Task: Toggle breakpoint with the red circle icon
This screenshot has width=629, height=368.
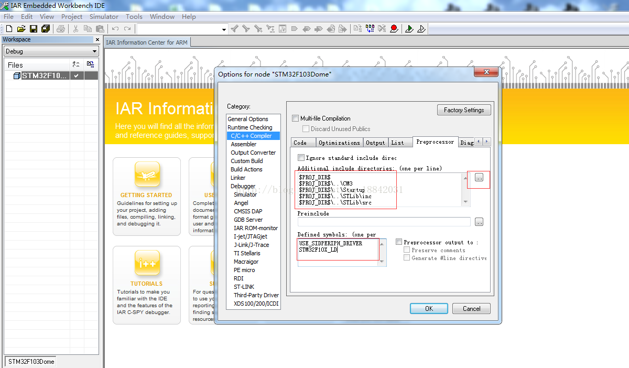Action: 394,29
